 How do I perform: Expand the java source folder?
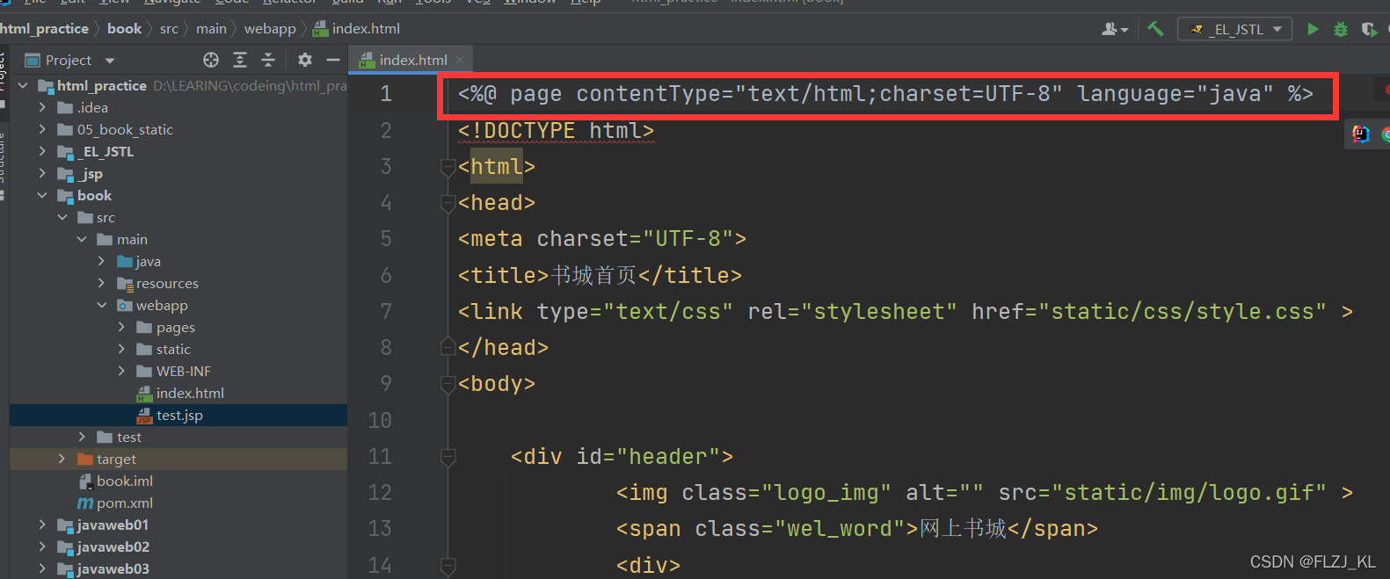(x=101, y=261)
